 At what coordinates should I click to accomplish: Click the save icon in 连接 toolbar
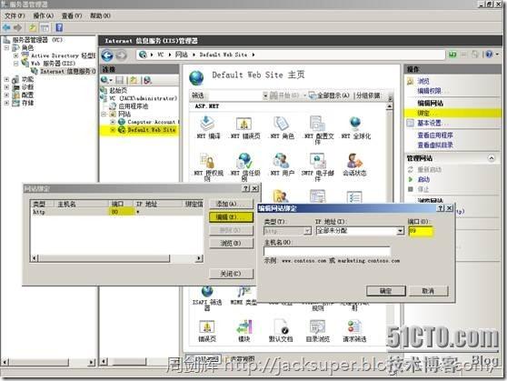[x=120, y=80]
